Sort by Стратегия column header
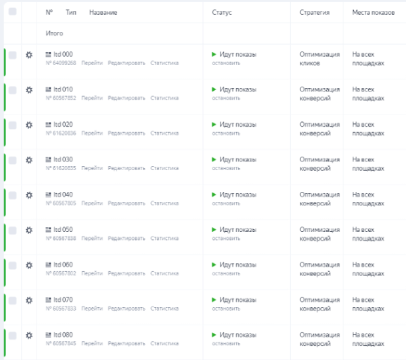 pyautogui.click(x=315, y=13)
